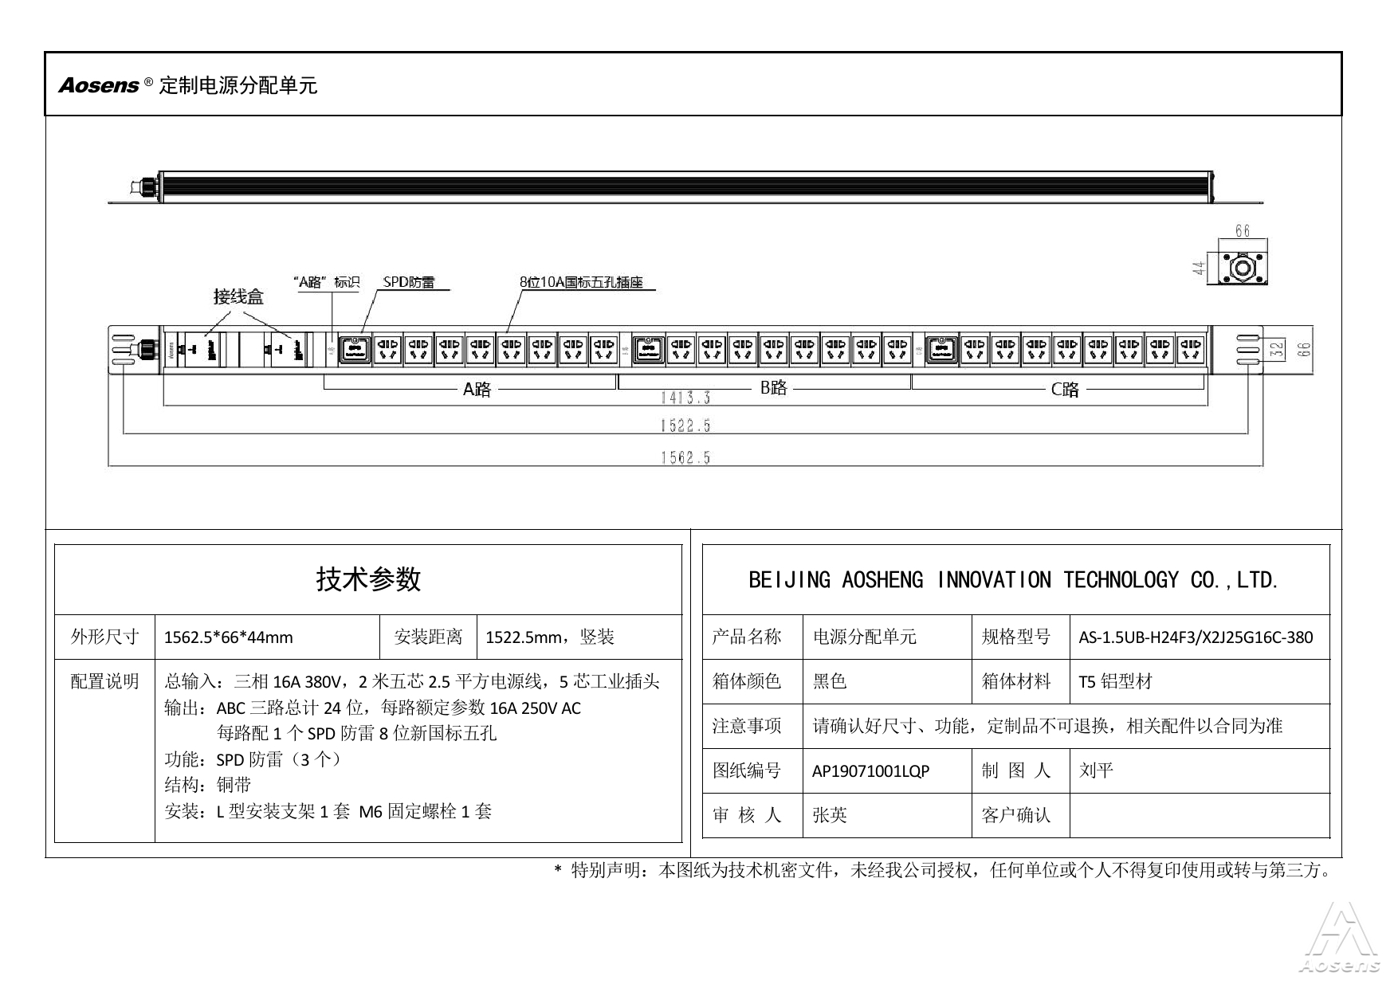This screenshot has width=1398, height=988.
Task: Click the C路 SPD surge protector module
Action: [x=941, y=350]
